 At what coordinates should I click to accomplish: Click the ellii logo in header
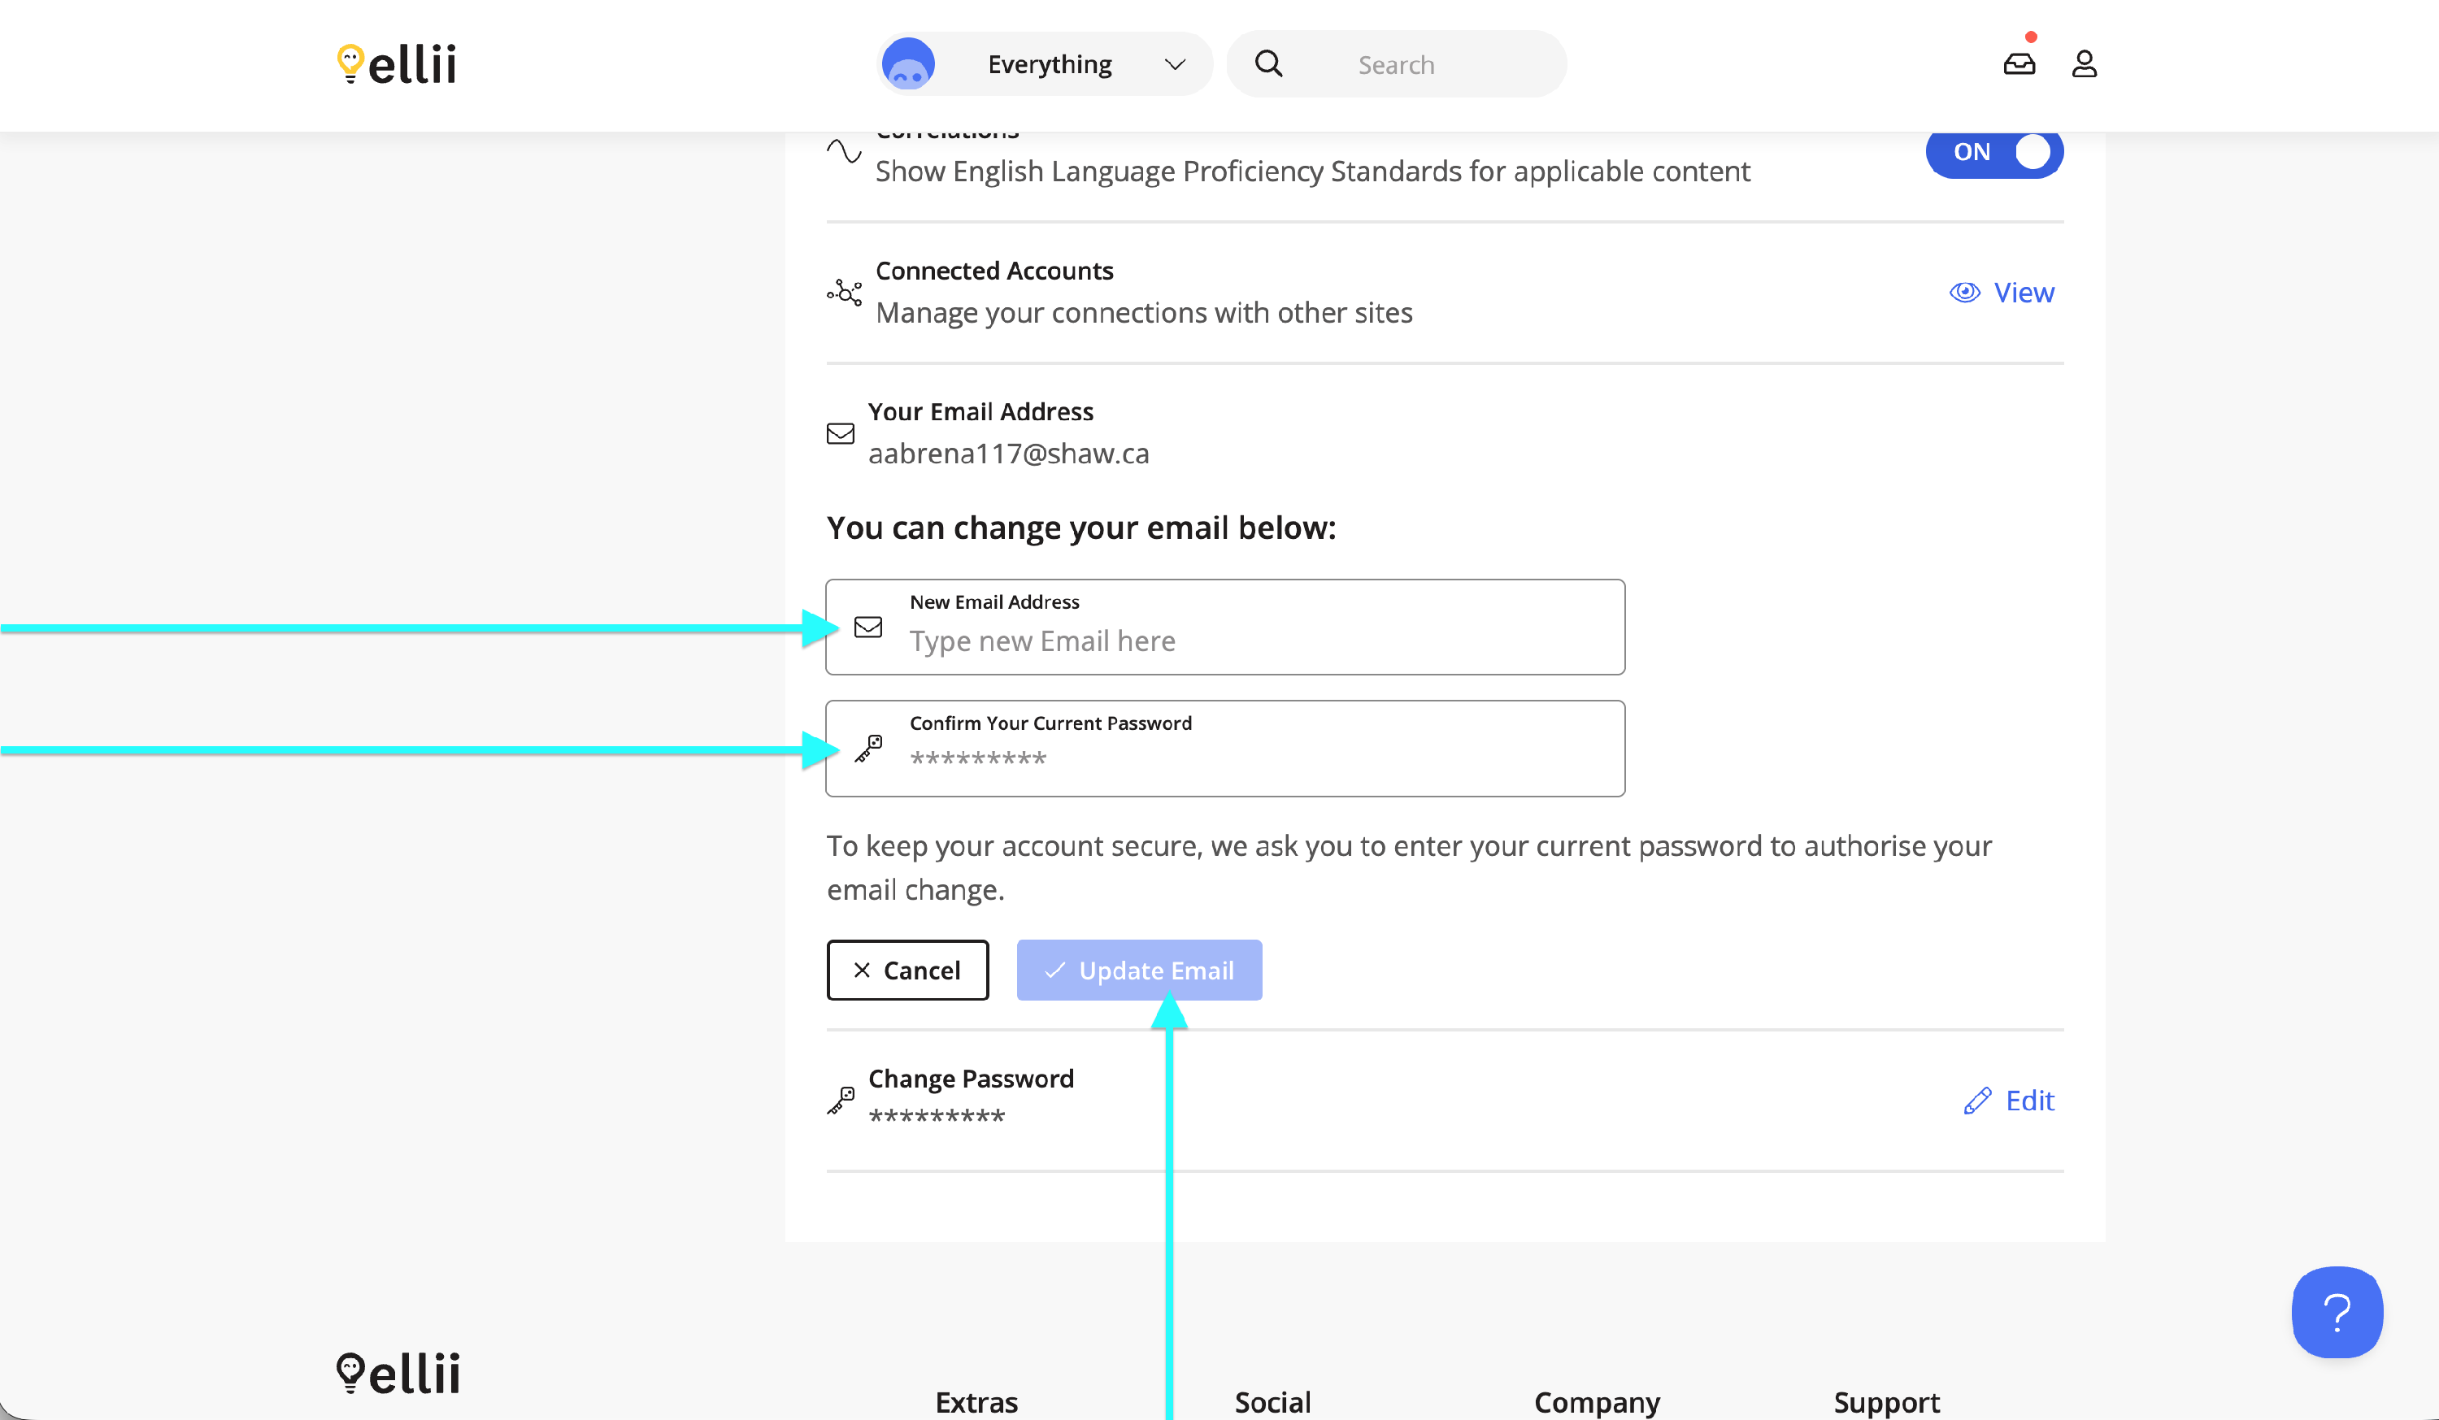point(397,65)
